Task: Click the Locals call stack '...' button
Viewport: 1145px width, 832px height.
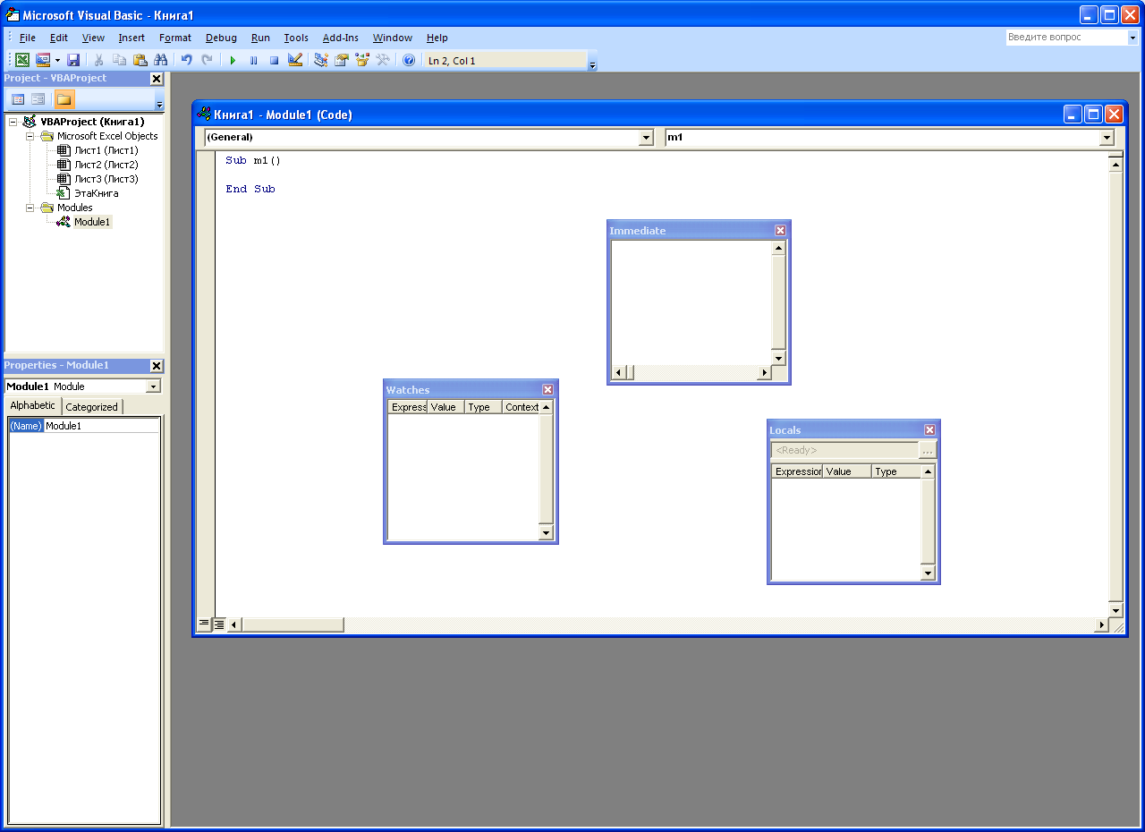Action: point(928,450)
